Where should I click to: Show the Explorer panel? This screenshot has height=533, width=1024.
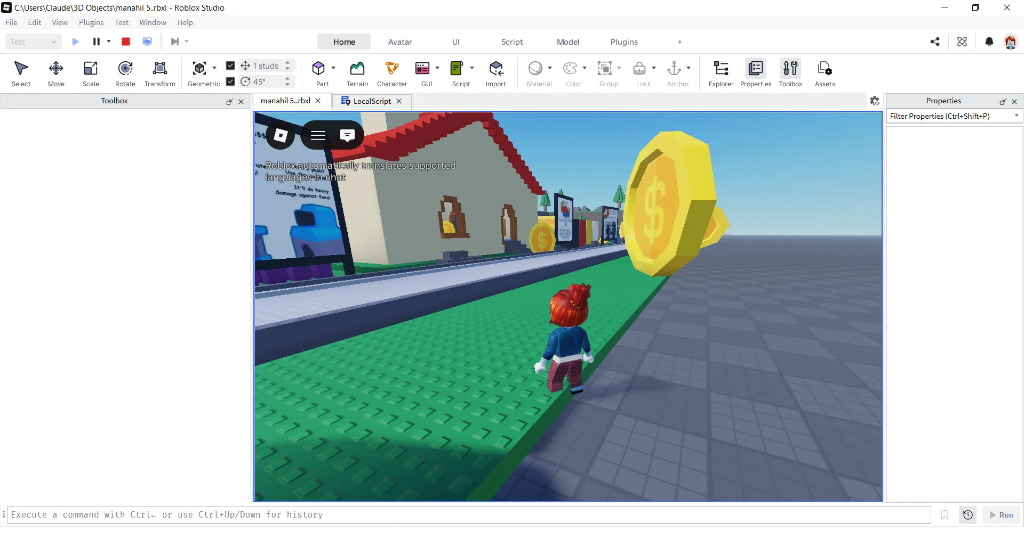[721, 73]
